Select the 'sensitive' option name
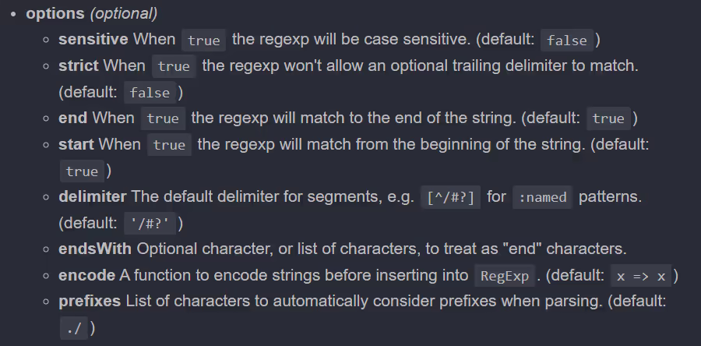The height and width of the screenshot is (346, 701). pos(93,39)
